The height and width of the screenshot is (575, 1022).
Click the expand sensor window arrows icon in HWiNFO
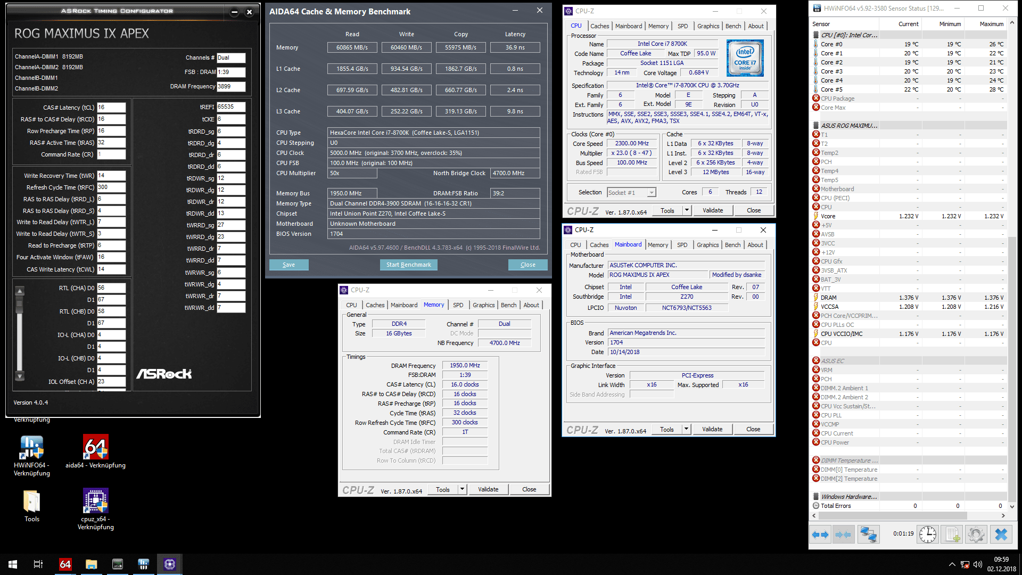coord(820,535)
